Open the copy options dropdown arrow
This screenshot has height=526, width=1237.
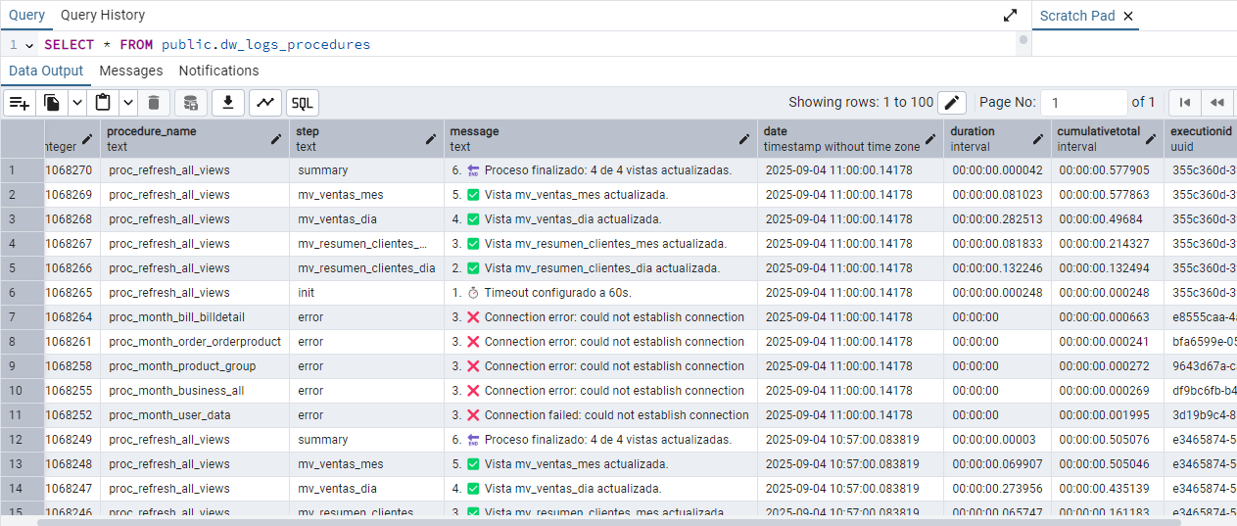coord(76,103)
